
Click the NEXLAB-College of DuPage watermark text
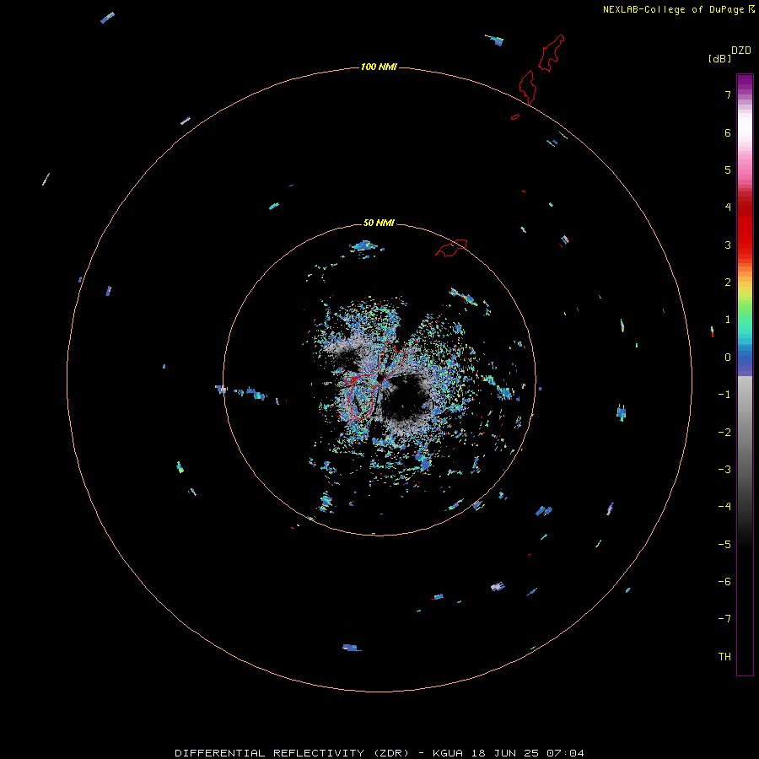tap(678, 9)
